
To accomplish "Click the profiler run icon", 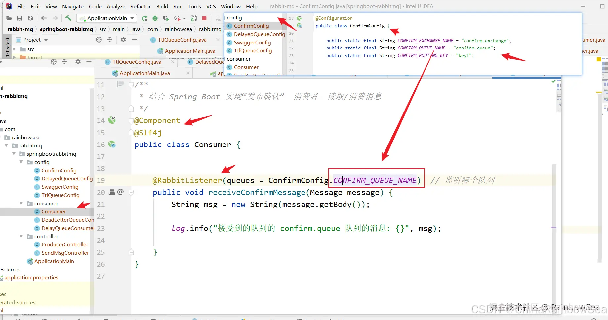I will point(177,18).
